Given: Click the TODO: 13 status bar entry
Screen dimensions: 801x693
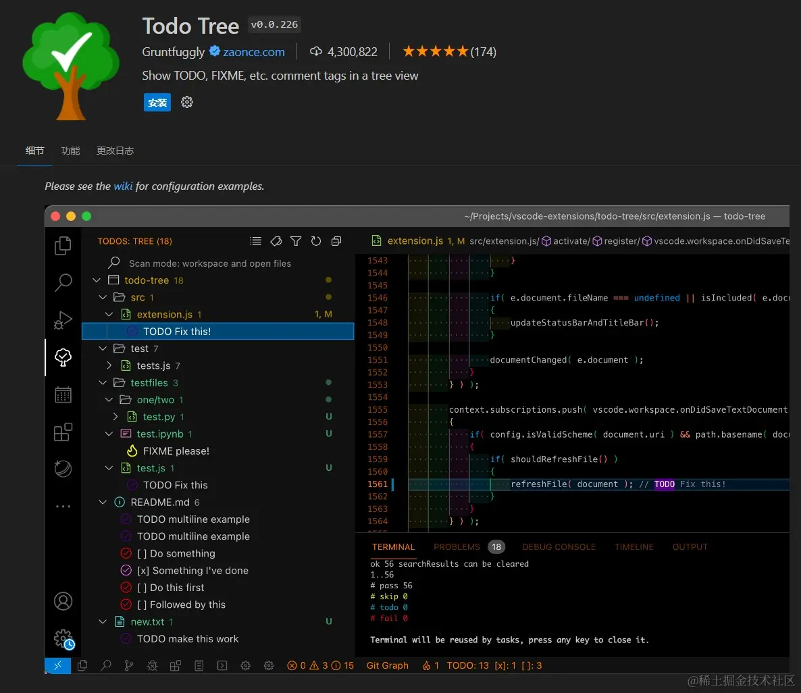Looking at the screenshot, I should [467, 665].
